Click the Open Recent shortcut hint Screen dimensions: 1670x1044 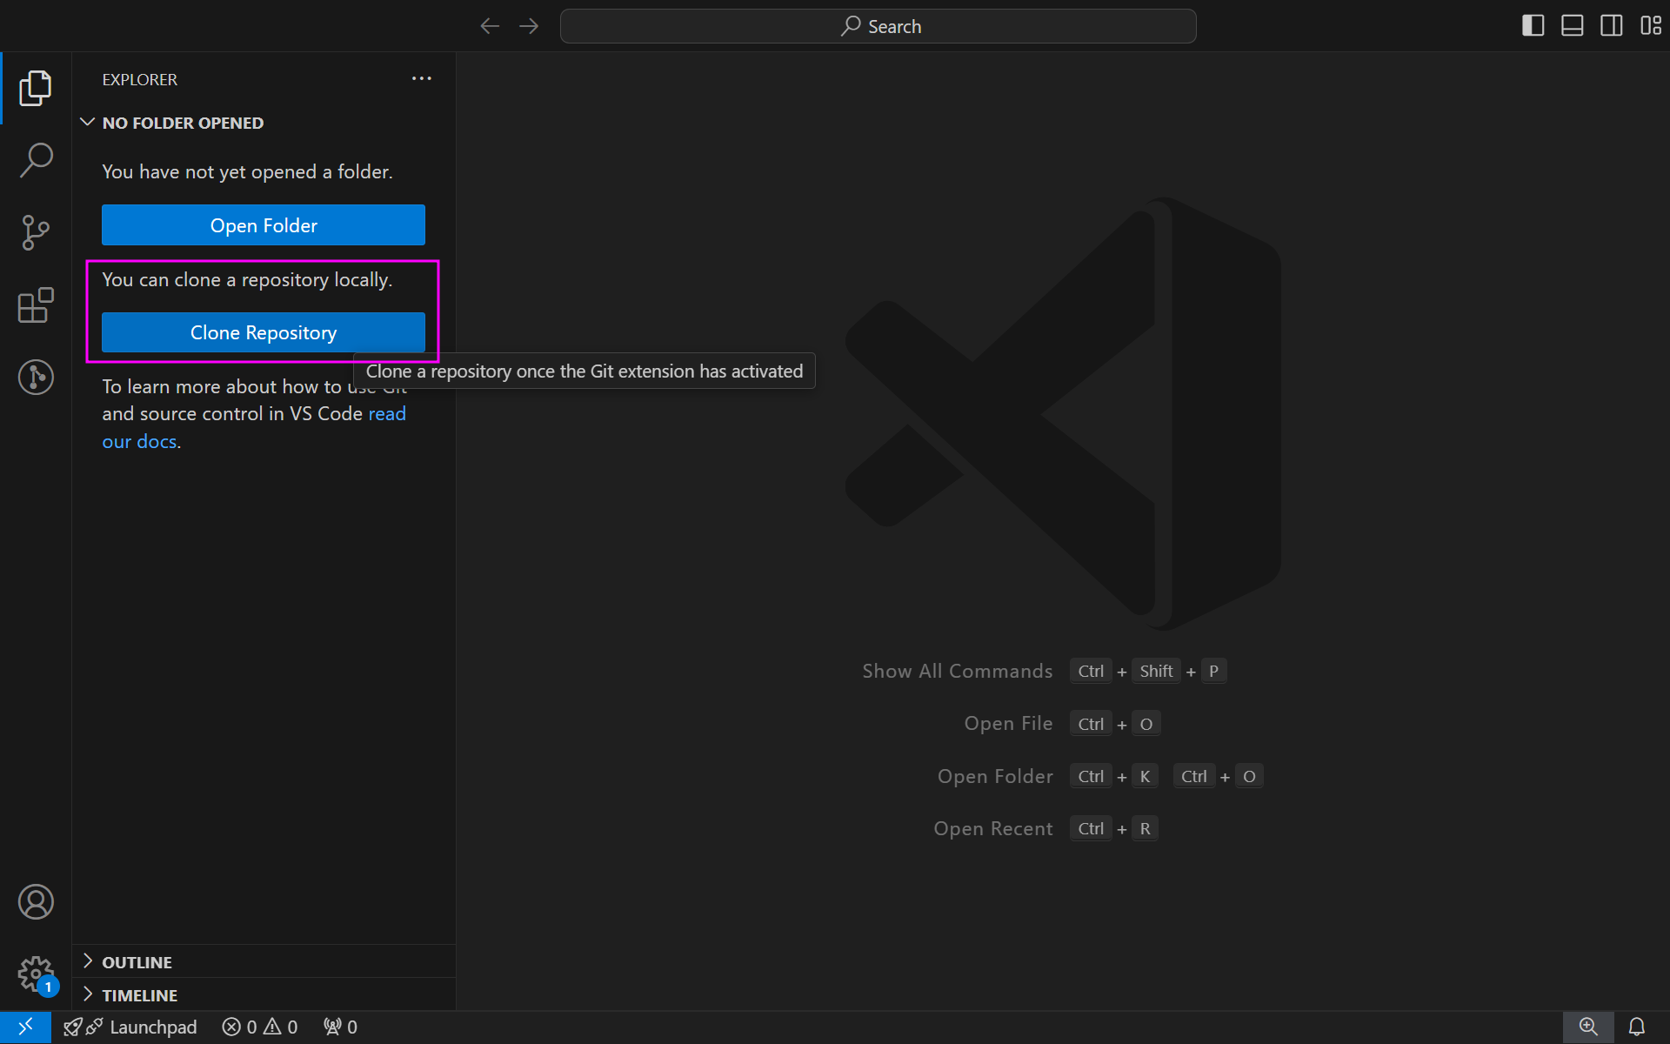1046,828
